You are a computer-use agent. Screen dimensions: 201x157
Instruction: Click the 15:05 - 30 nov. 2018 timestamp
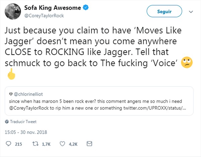(x=25, y=132)
